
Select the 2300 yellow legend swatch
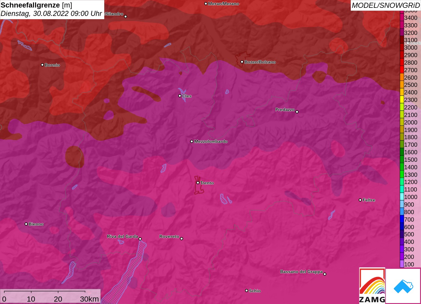point(402,100)
